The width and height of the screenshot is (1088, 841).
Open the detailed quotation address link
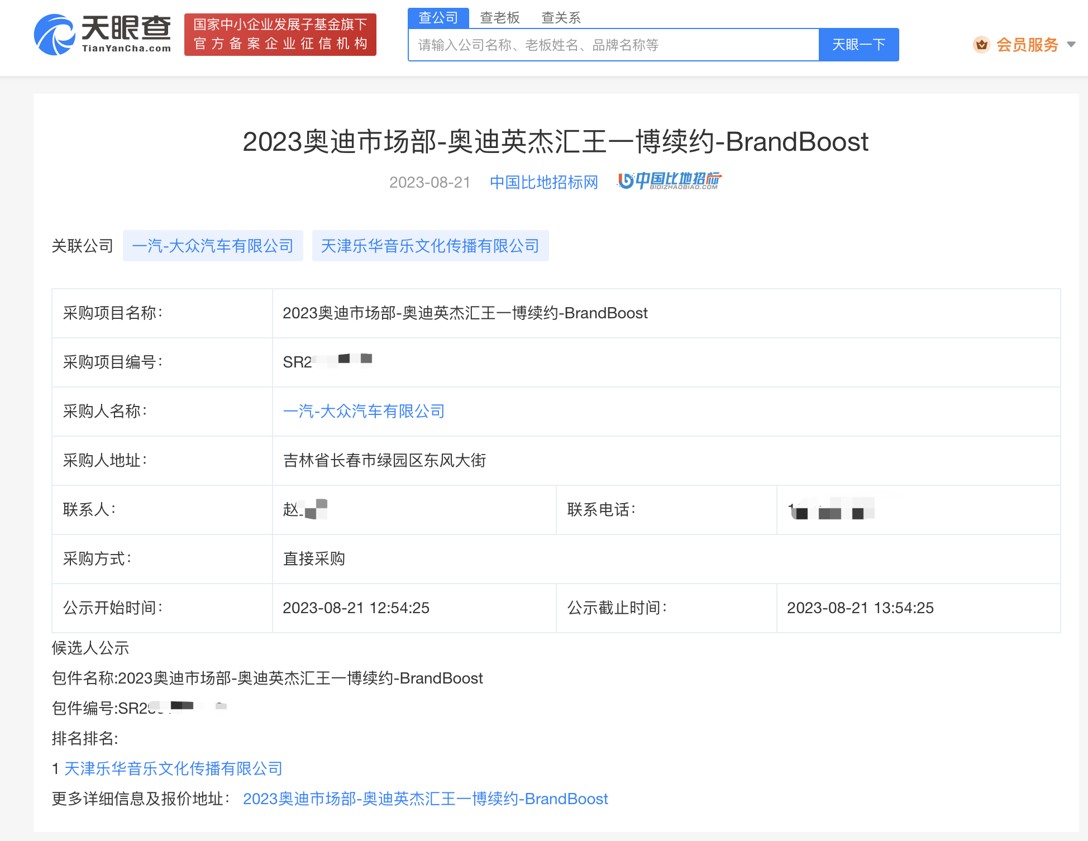tap(425, 799)
